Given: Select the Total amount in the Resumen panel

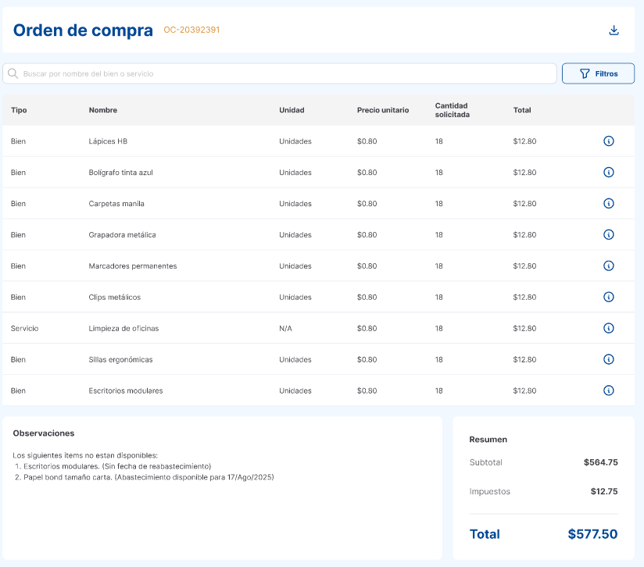Looking at the screenshot, I should 592,534.
